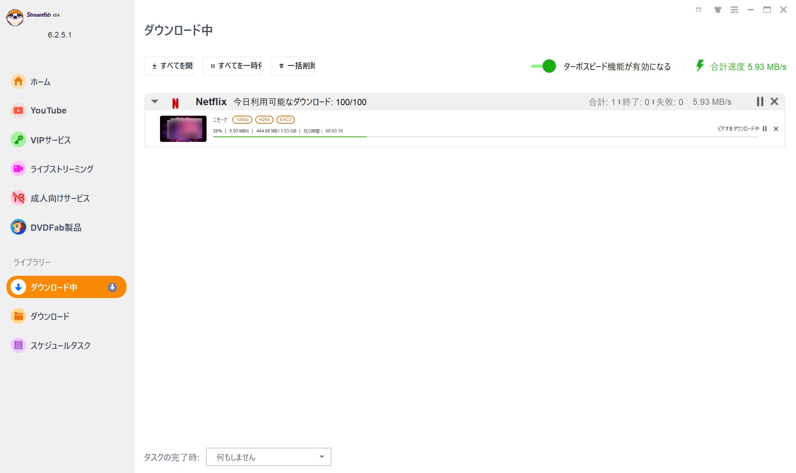The width and height of the screenshot is (796, 473).
Task: Click 444.86 MB / 1.53 GB size text
Action: point(276,131)
